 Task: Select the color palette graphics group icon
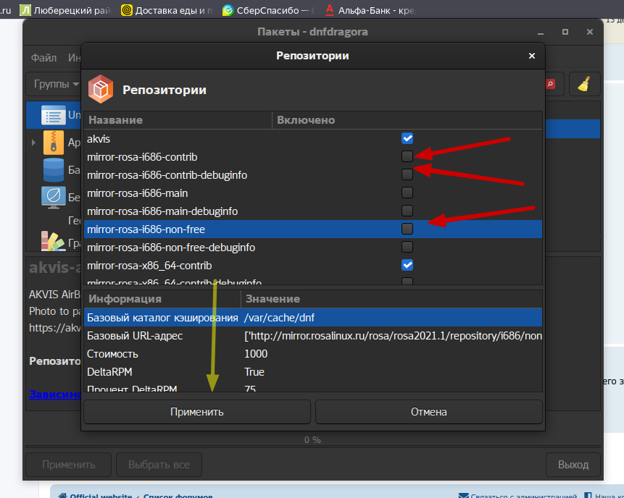coord(54,241)
